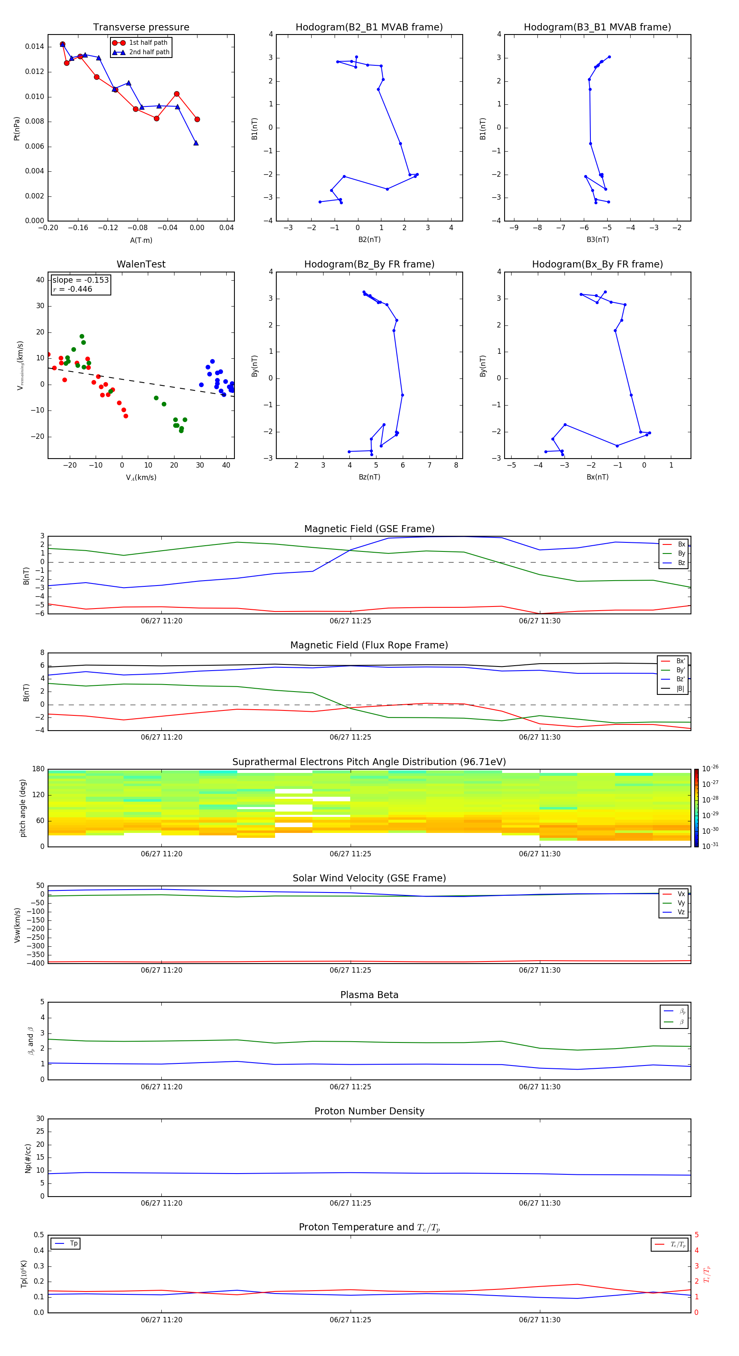Screen dimensions: 739x1356
Task: Click 'Vy' in the solar wind legend
Action: click(x=674, y=903)
